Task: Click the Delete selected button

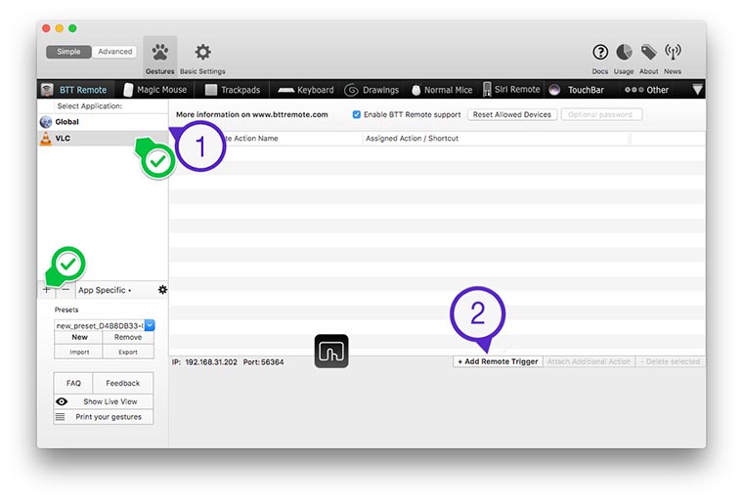Action: 670,361
